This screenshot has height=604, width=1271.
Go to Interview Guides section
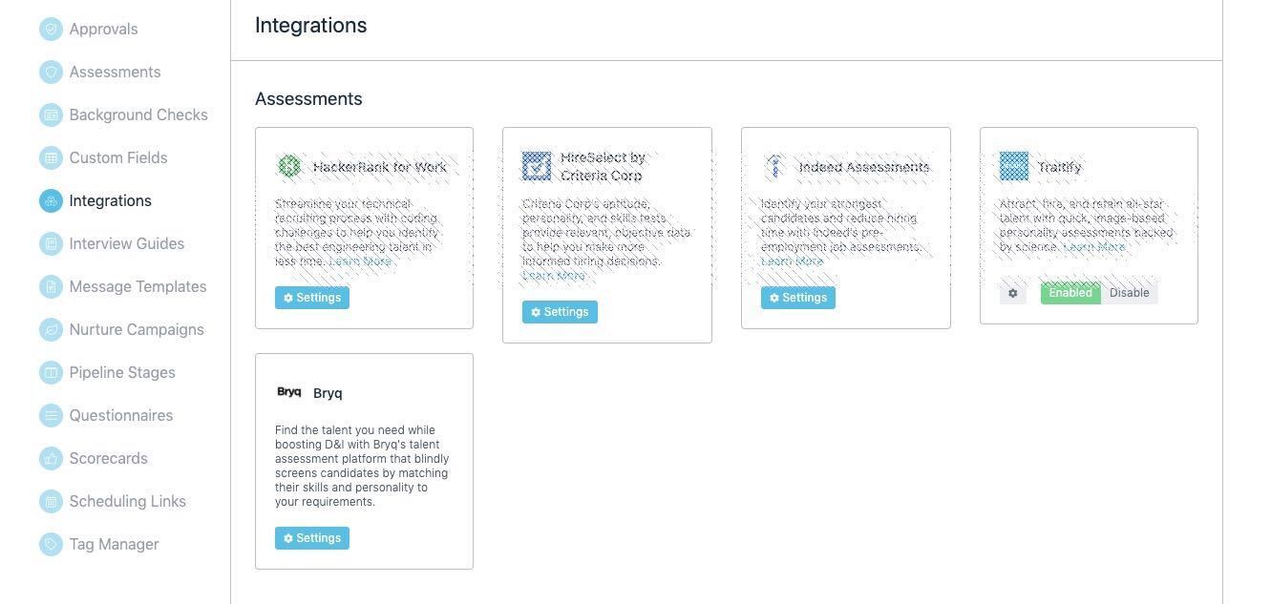(x=126, y=244)
